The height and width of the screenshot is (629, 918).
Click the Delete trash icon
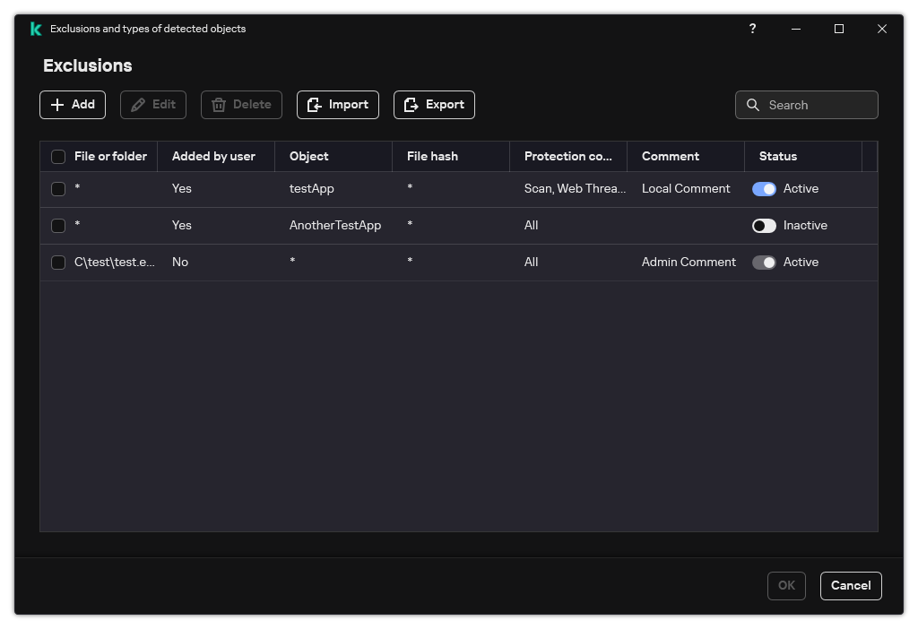(x=219, y=105)
